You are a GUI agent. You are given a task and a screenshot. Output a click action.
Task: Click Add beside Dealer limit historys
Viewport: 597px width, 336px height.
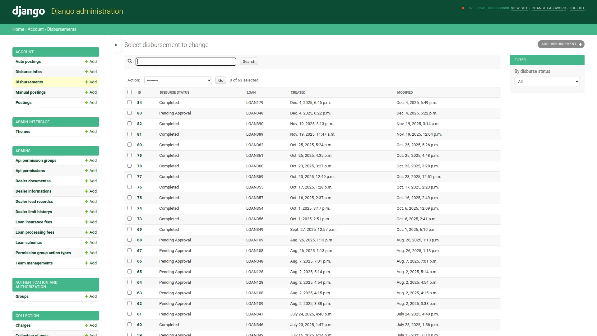coord(90,212)
